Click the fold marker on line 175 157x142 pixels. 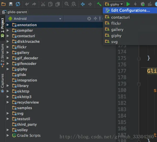(139, 58)
